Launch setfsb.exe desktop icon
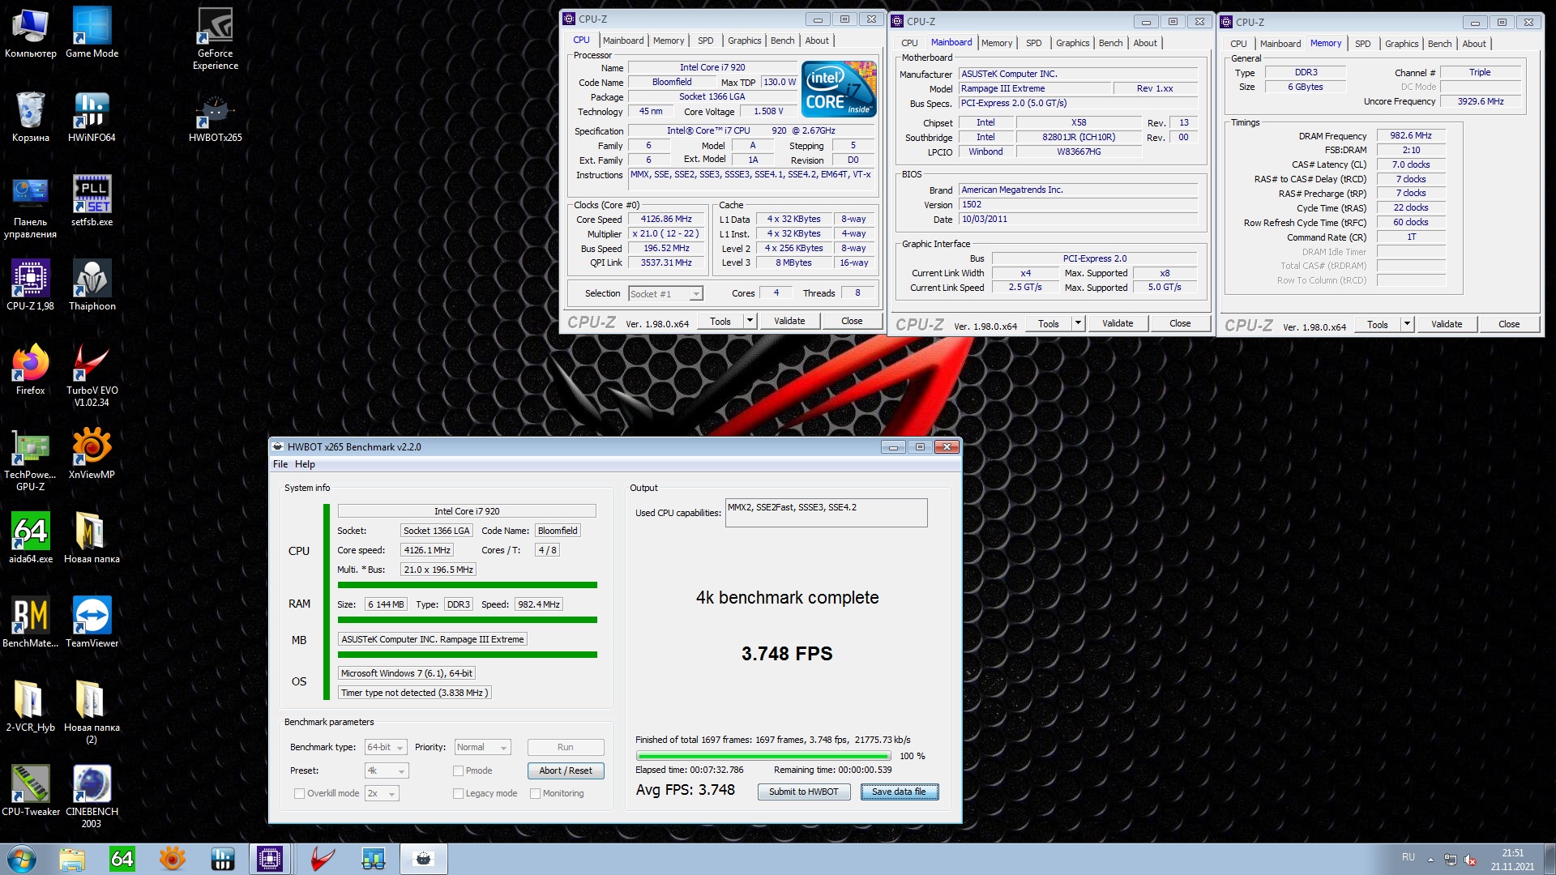The image size is (1556, 875). pos(92,201)
